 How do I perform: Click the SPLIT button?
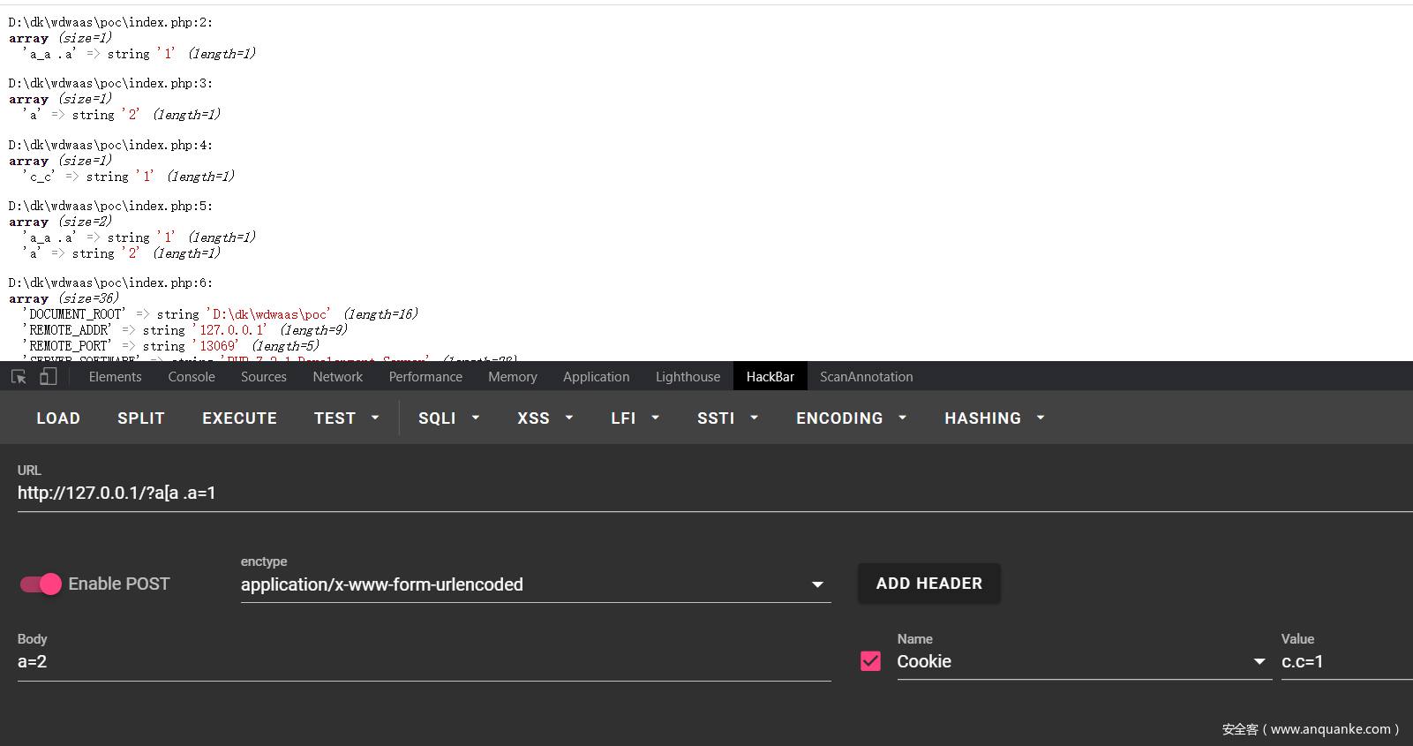[141, 418]
